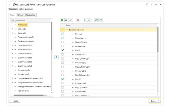The height and width of the screenshot is (106, 171).
Task: Switch to the Поля tab
Action: [x=12, y=15]
